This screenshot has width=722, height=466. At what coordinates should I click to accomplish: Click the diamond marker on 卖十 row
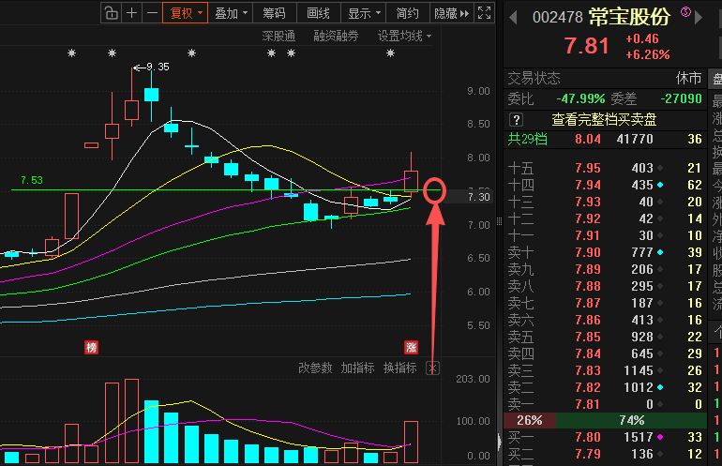coord(660,252)
